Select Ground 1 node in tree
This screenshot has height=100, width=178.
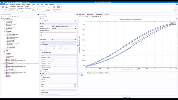coord(11,44)
